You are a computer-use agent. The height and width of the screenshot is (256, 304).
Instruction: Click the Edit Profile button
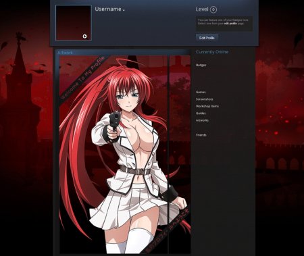click(207, 38)
